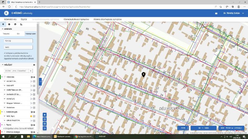Zoom to extent of AH NET Zrt. network
Image resolution: width=248 pixels, height=139 pixels.
[34, 81]
